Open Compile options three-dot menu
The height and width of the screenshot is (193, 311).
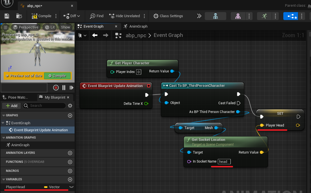56,16
